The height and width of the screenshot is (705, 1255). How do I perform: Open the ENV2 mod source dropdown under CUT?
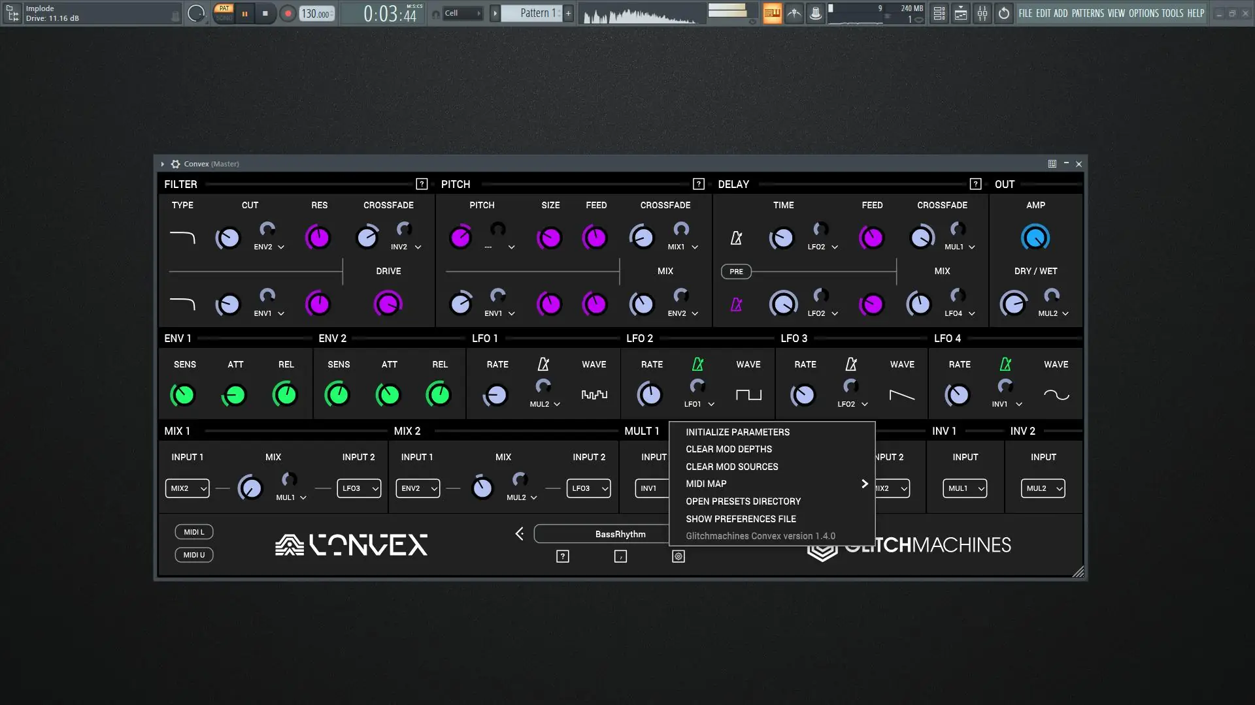(x=269, y=247)
